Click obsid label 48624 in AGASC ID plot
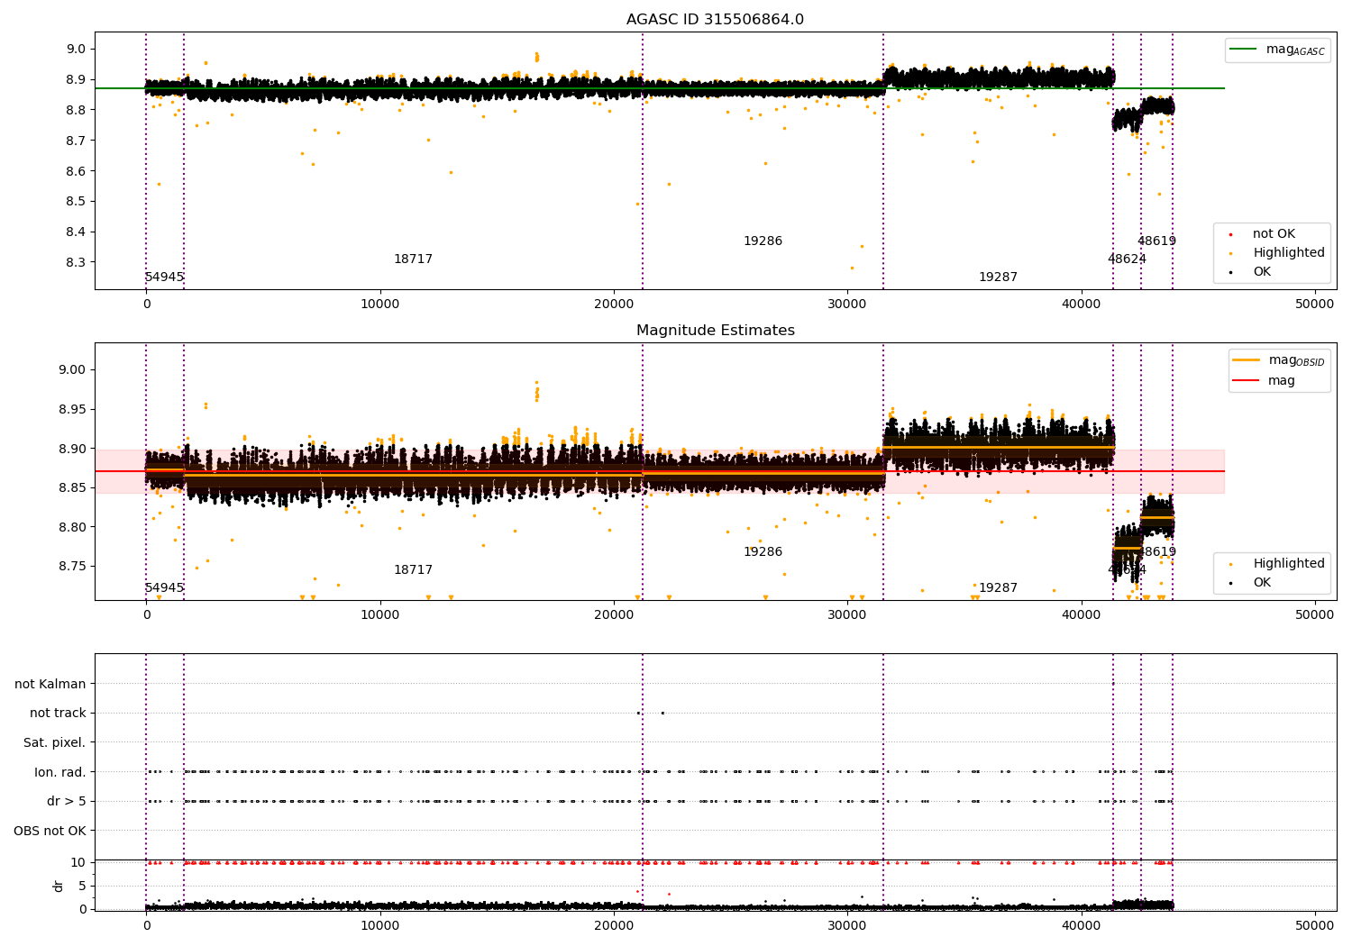 1127,259
